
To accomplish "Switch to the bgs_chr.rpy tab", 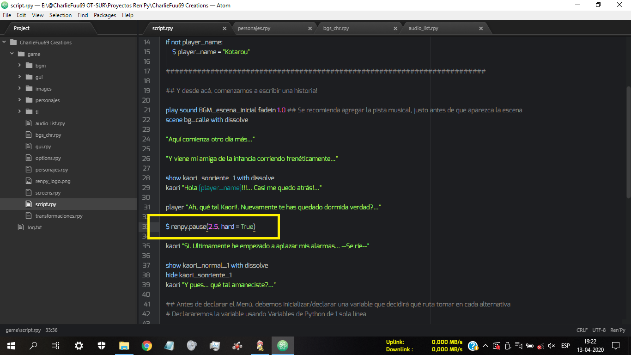I will point(336,28).
